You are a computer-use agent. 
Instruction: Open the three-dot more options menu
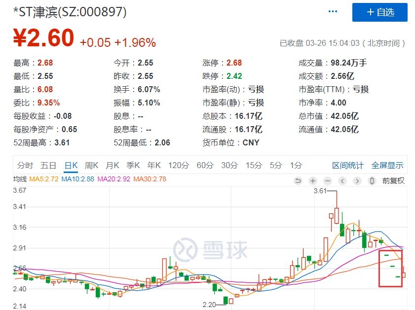[333, 12]
